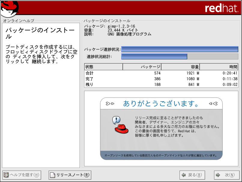
Task: Click the redhat wordmark in the header
Action: point(222,8)
